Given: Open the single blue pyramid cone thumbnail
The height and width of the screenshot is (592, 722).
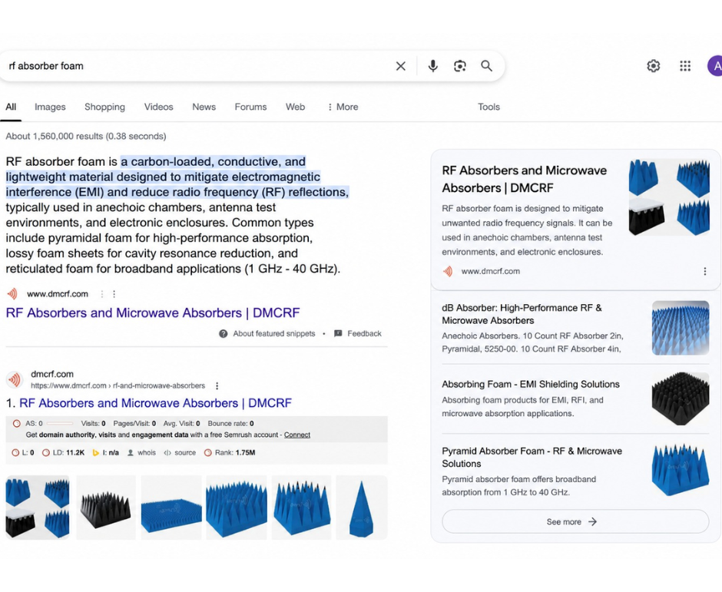Looking at the screenshot, I should pos(362,508).
